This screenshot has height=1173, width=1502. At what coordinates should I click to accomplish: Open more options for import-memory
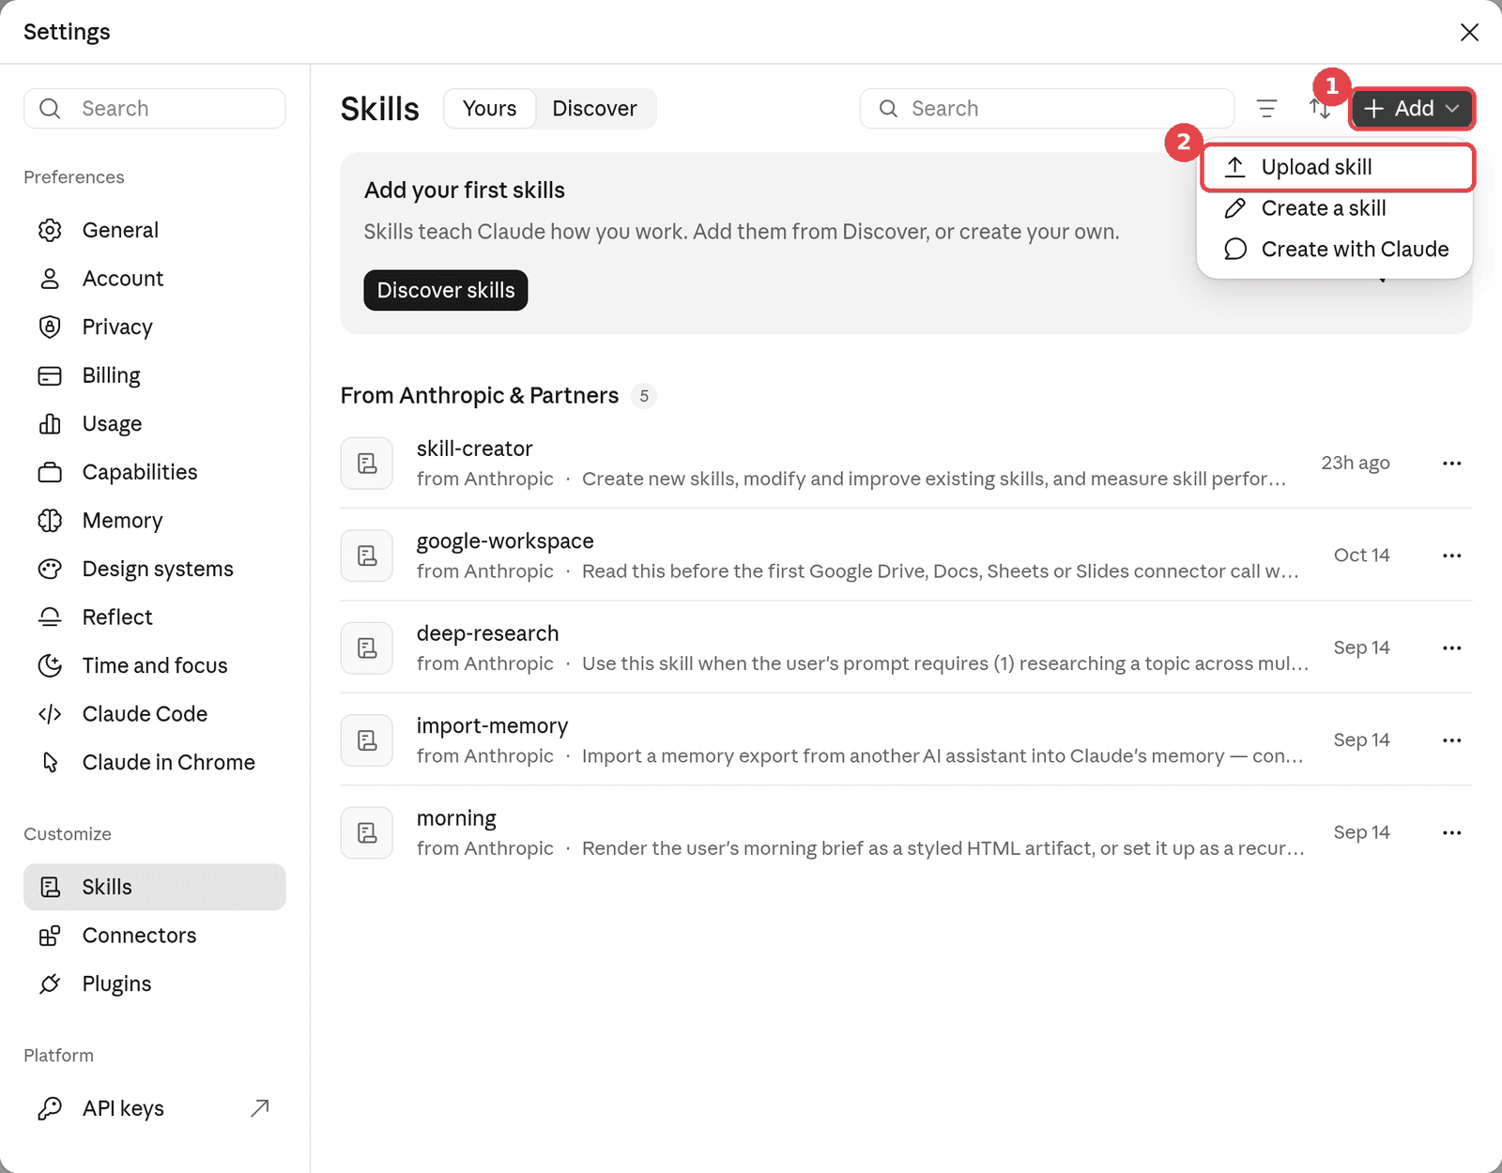tap(1451, 740)
